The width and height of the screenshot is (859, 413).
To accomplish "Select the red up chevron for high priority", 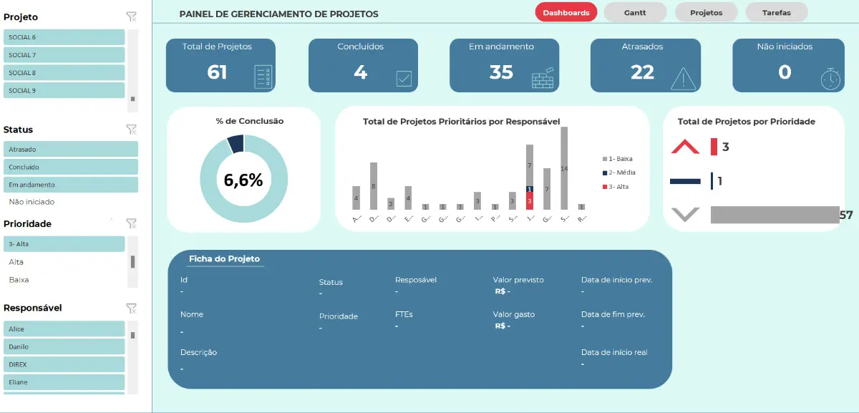I will [x=685, y=147].
